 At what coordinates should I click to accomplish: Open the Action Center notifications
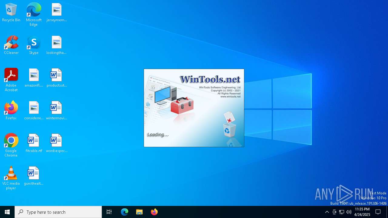pos(378,212)
